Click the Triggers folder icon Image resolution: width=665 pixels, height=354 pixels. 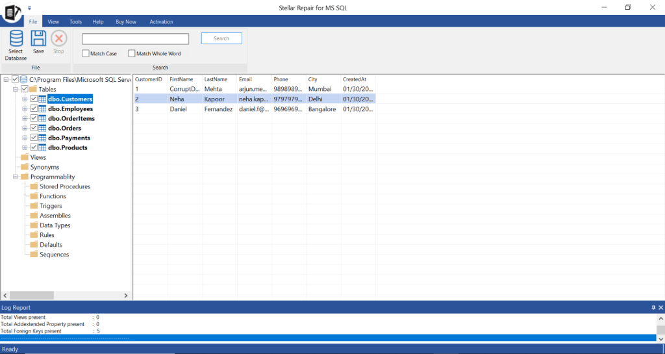[34, 206]
